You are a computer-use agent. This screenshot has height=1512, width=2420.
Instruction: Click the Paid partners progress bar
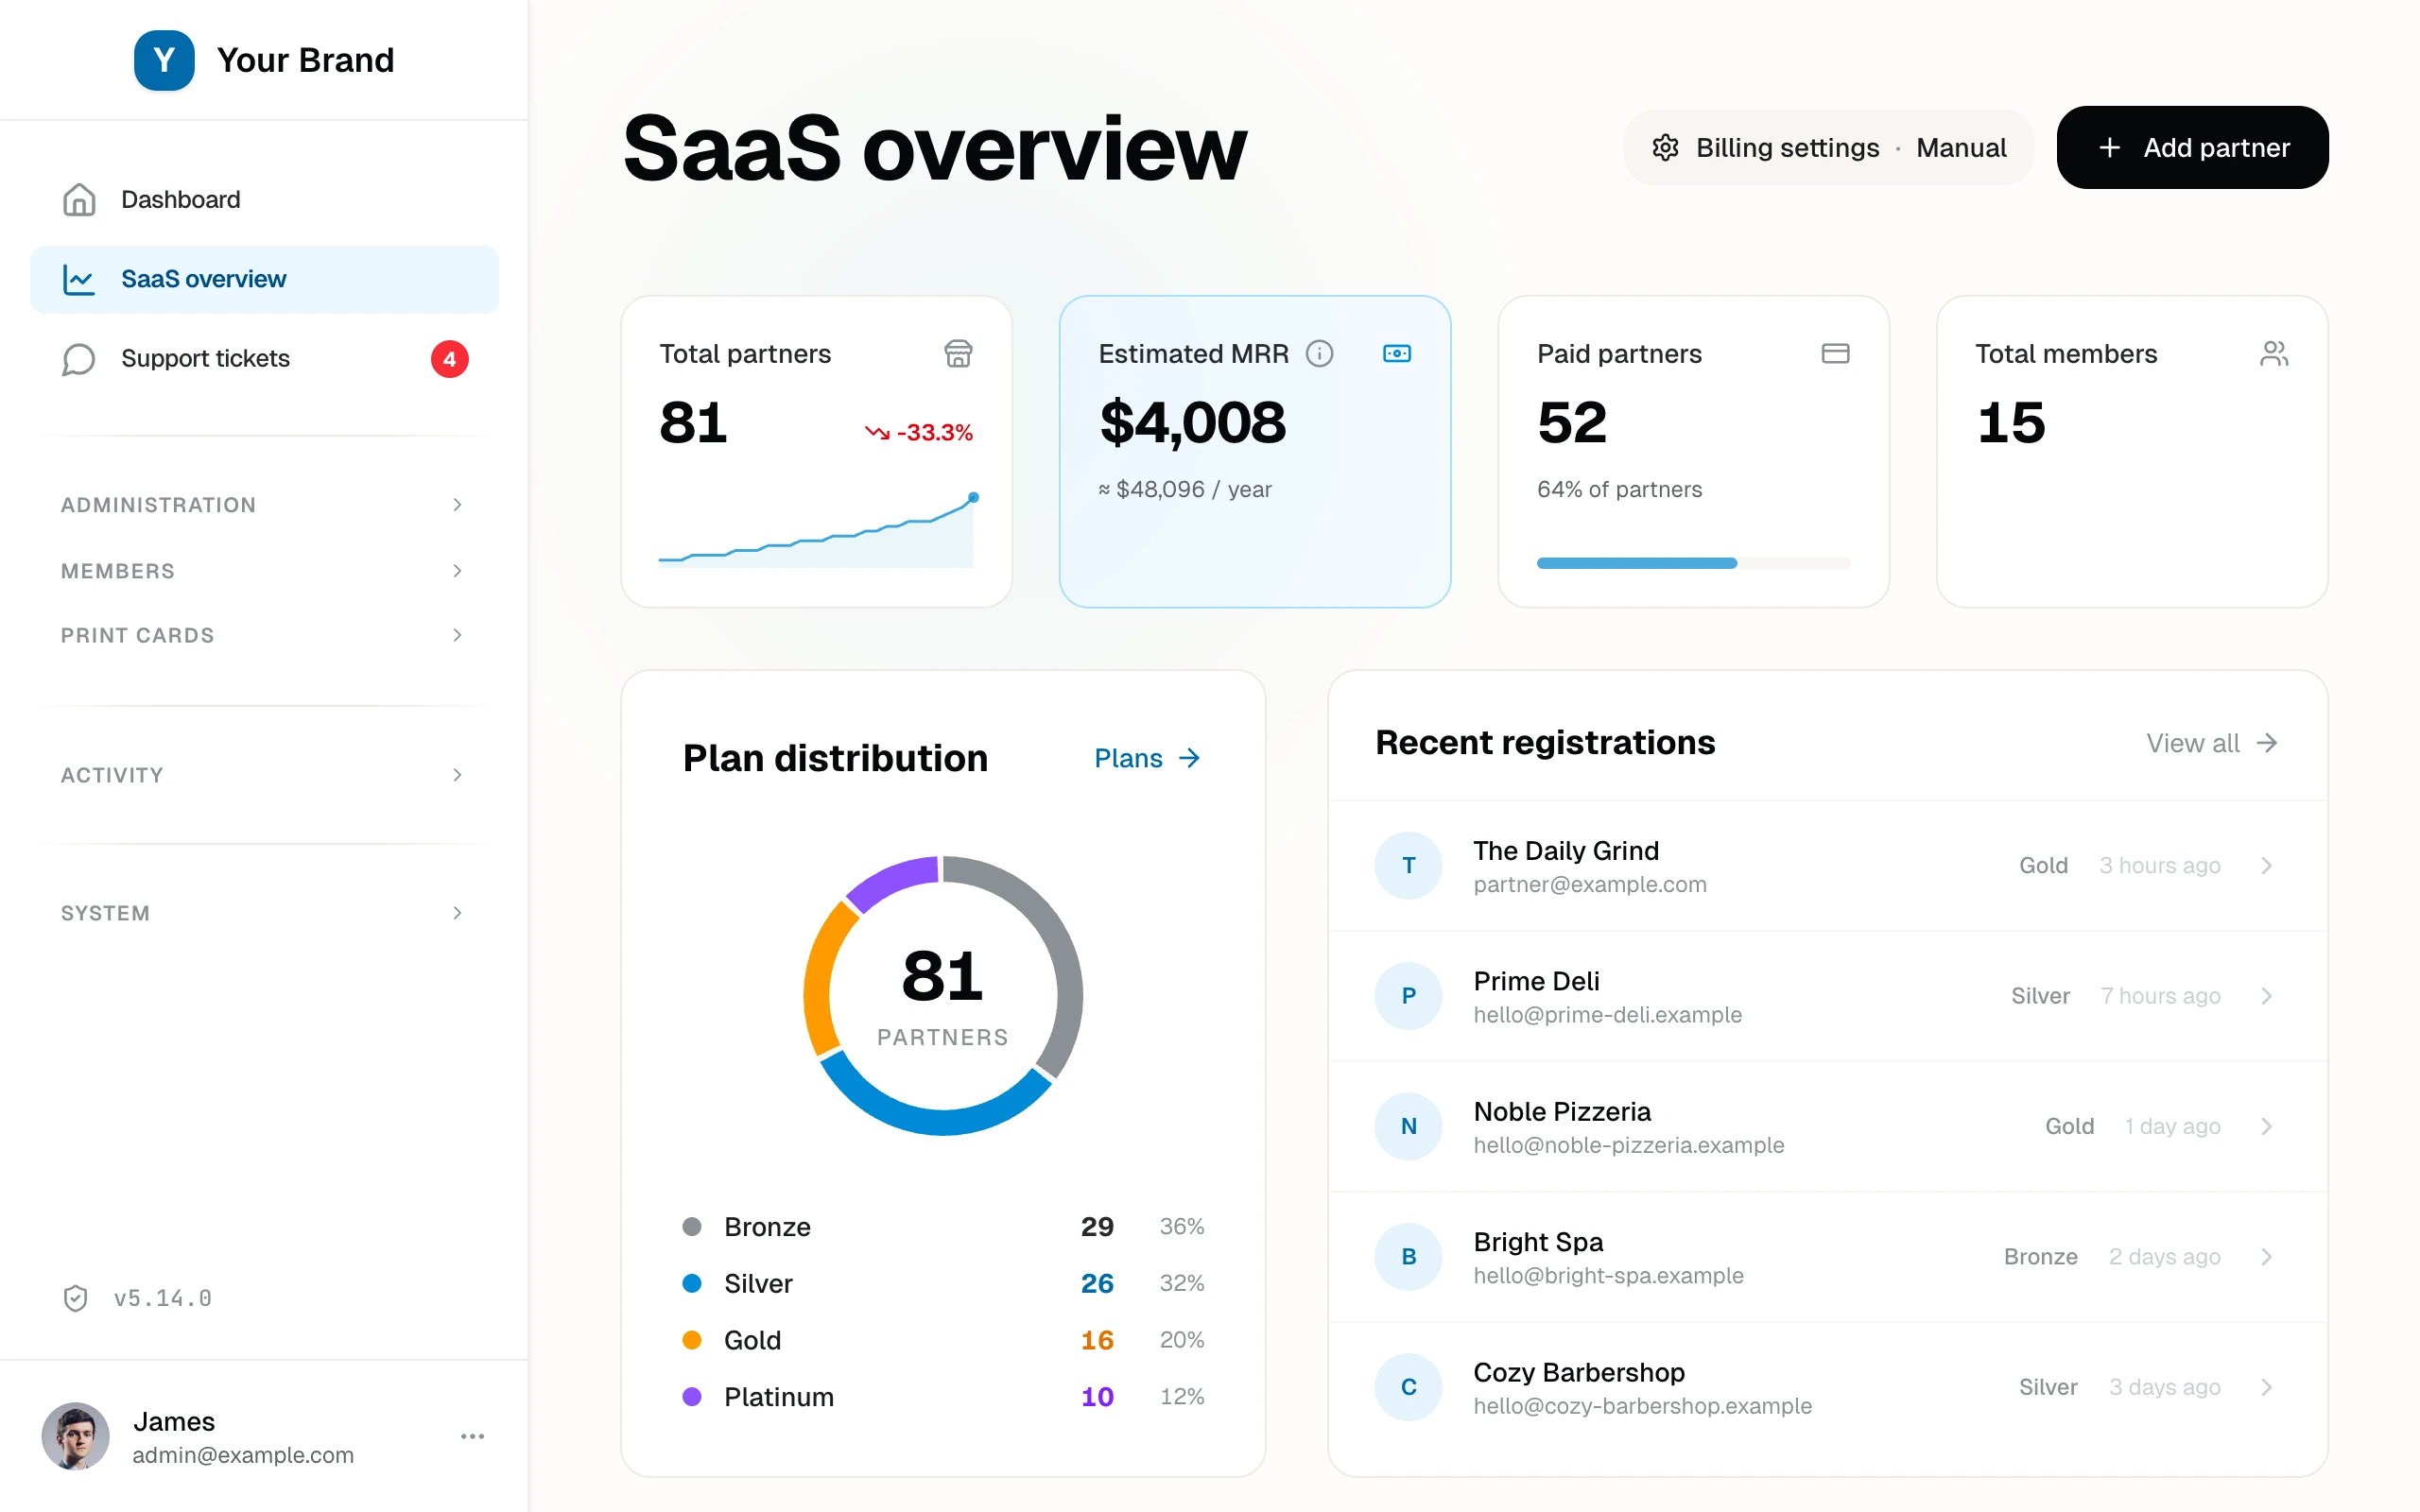(x=1693, y=563)
